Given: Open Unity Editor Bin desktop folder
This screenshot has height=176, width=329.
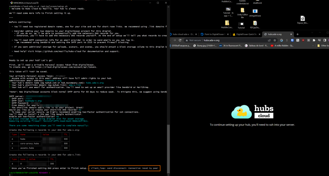Looking at the screenshot, I should (x=242, y=13).
